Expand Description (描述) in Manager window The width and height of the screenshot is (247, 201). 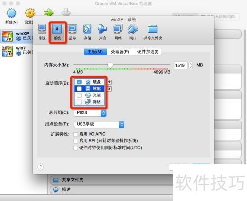pyautogui.click(x=111, y=190)
